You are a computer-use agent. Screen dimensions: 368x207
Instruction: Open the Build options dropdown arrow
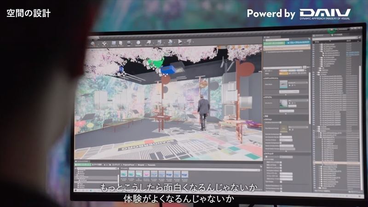(174, 42)
